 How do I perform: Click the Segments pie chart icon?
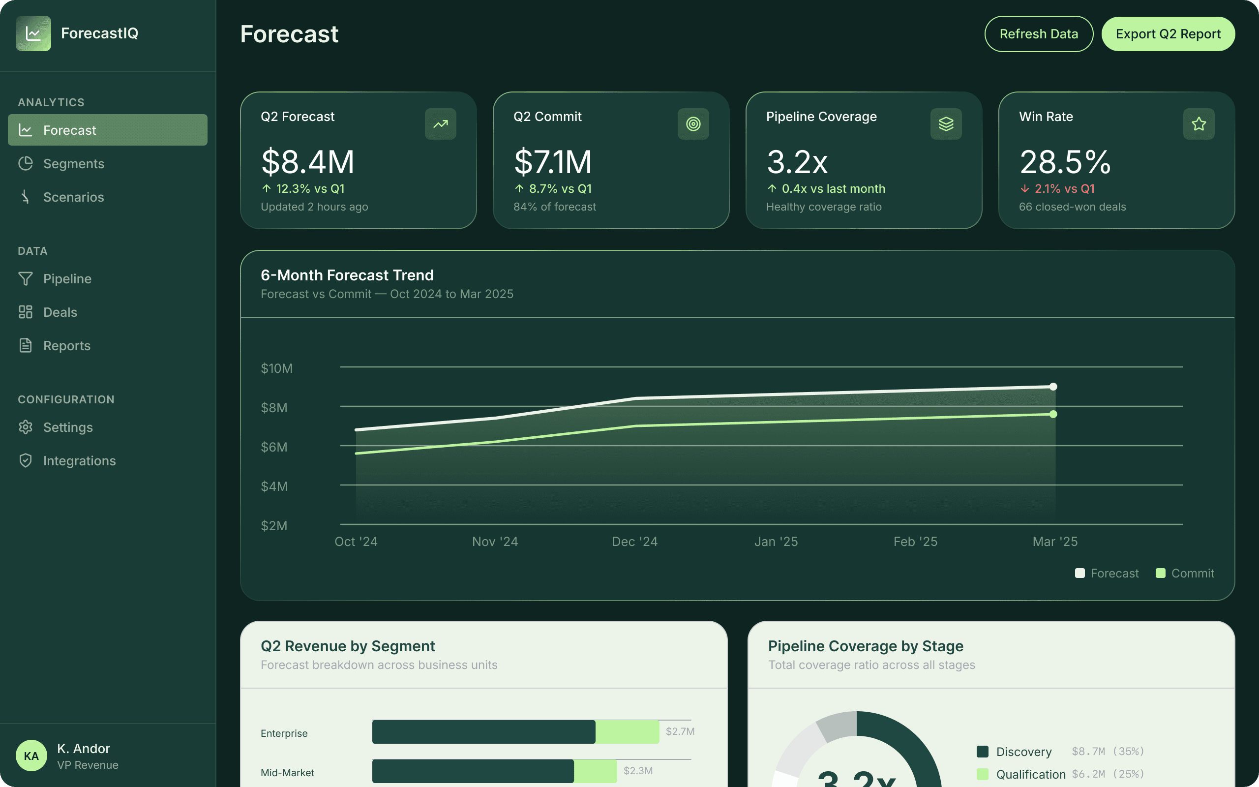pos(26,163)
